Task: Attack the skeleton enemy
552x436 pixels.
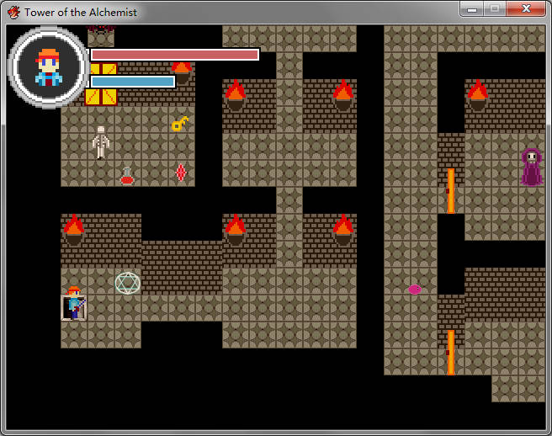Action: tap(101, 142)
